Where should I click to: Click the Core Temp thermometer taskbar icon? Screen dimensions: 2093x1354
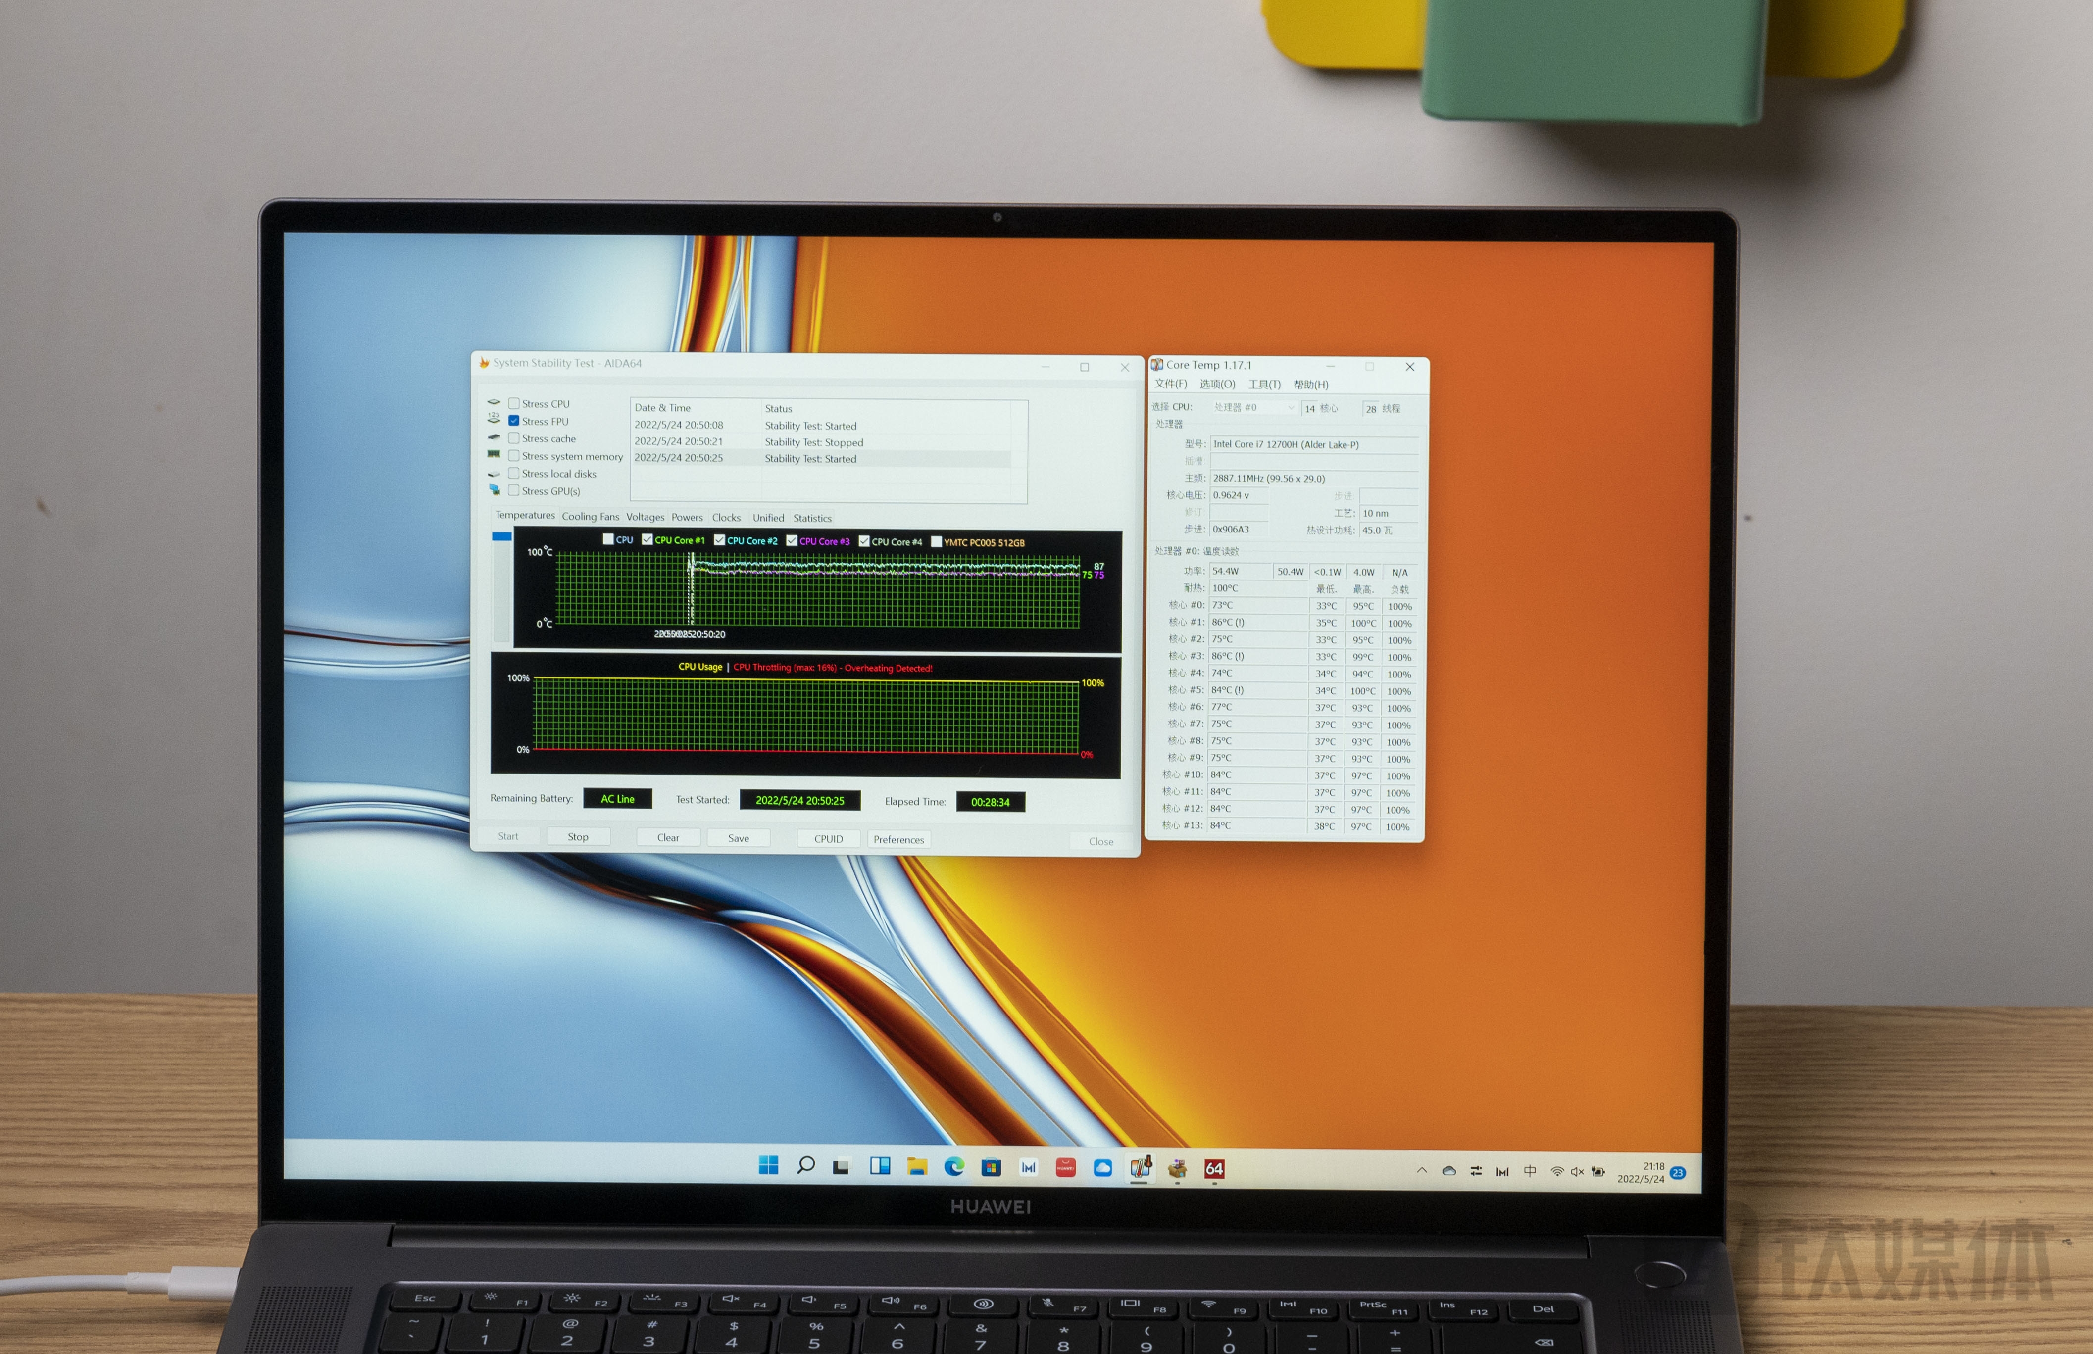pyautogui.click(x=1140, y=1167)
